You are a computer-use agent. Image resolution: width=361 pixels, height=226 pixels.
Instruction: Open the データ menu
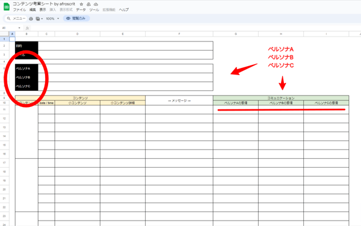tap(81, 10)
